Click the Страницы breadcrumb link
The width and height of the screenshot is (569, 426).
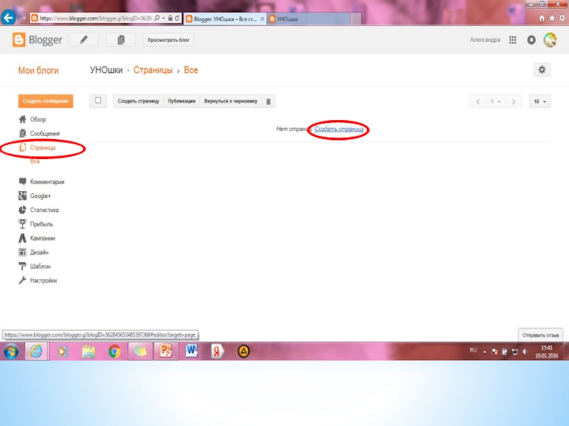153,70
